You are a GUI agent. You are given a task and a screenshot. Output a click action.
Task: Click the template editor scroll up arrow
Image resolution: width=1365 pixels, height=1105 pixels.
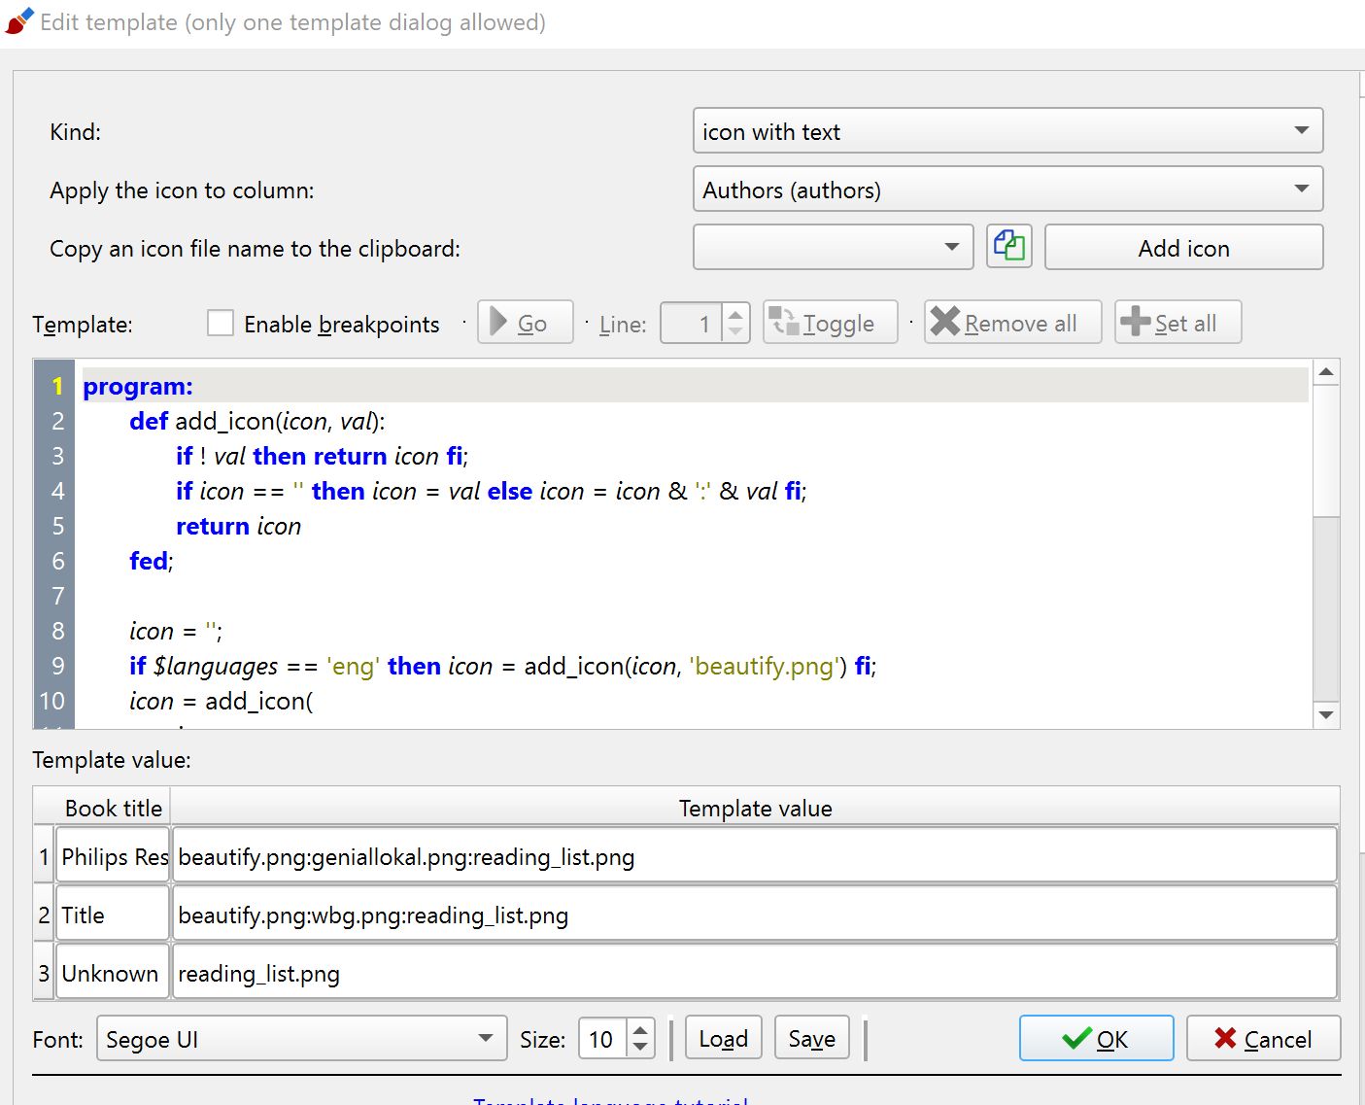1326,372
